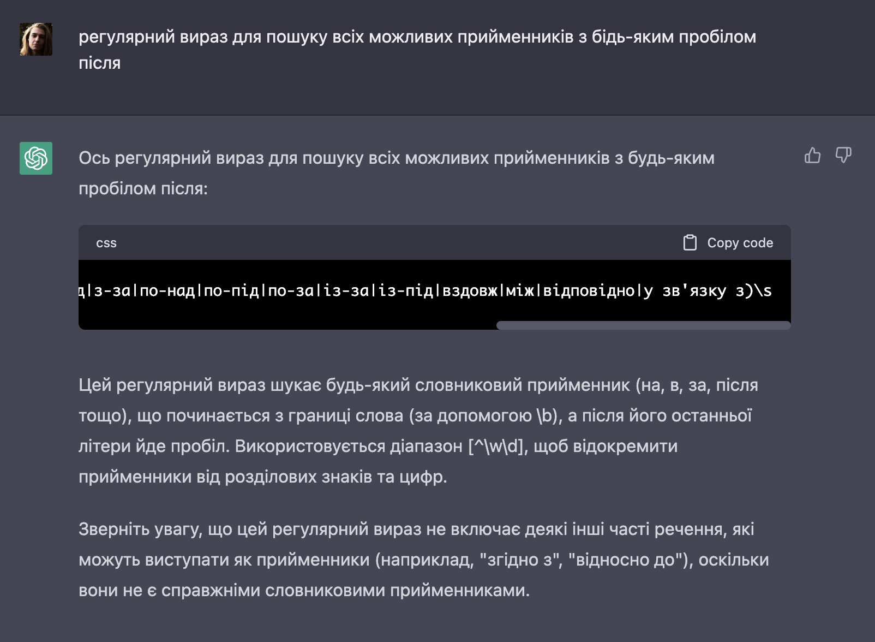Click the phrase "відносно до" in response

(627, 560)
